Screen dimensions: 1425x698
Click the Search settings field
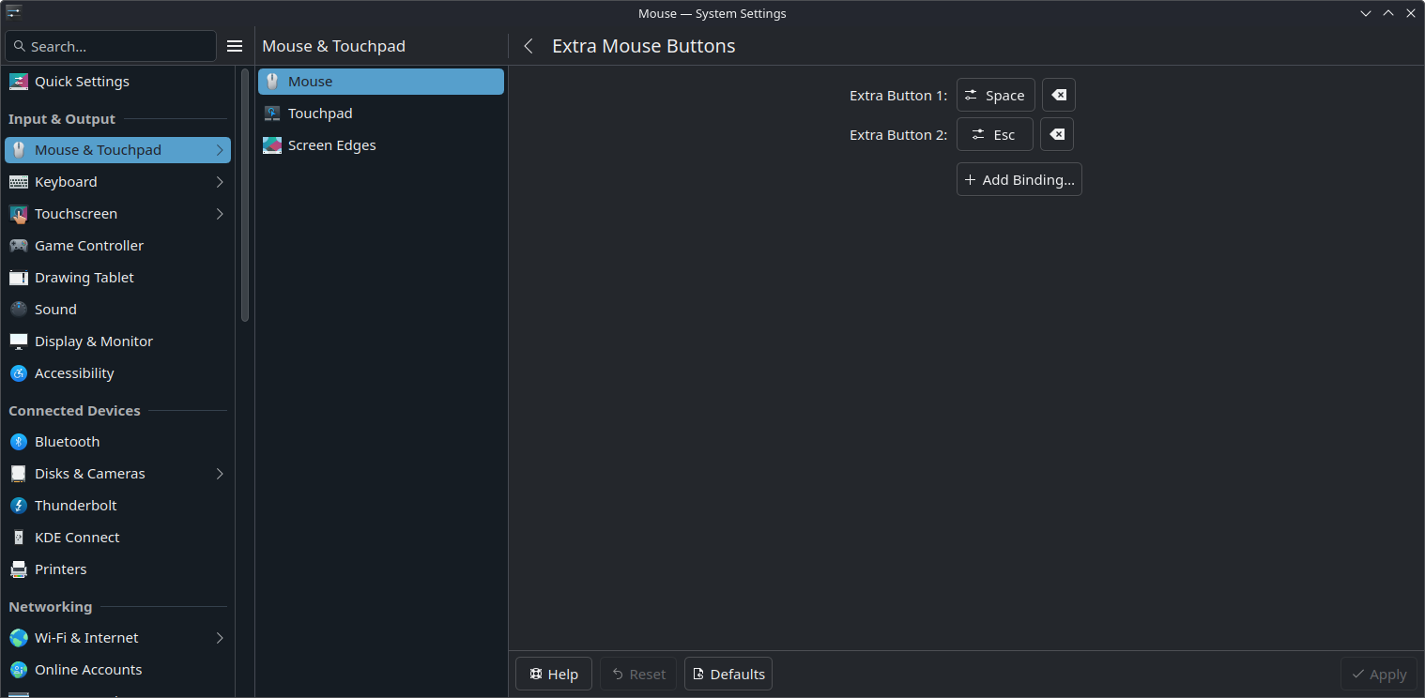111,46
